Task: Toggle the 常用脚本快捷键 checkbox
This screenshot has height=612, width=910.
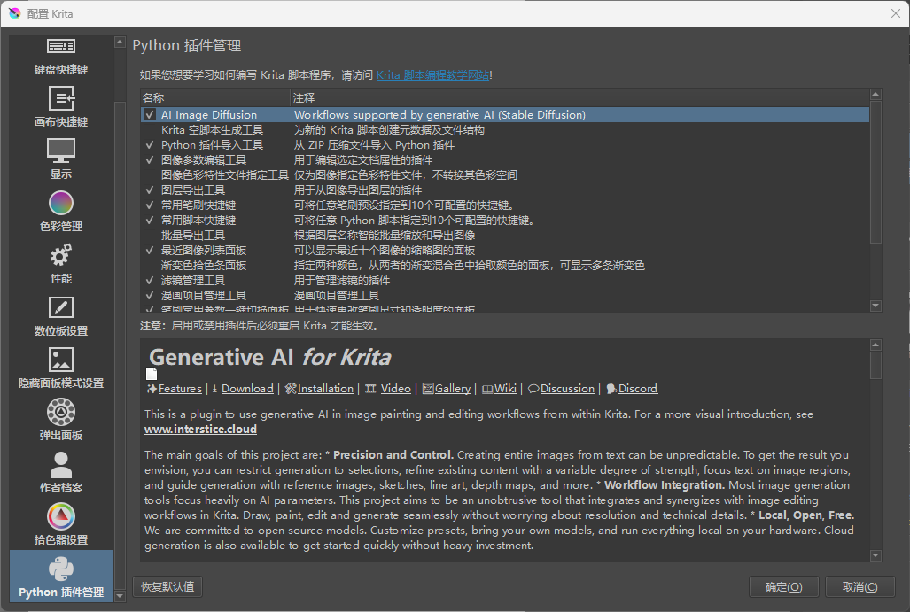Action: [150, 221]
